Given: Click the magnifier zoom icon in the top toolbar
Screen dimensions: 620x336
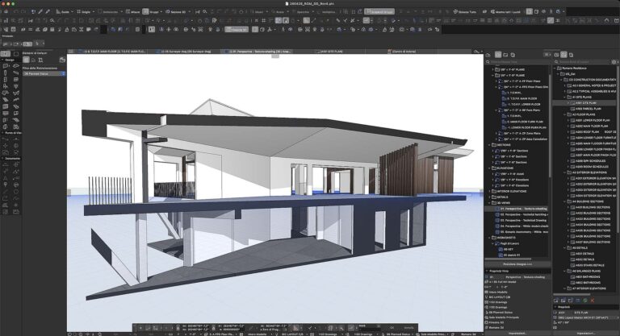Looking at the screenshot, I should point(205,12).
